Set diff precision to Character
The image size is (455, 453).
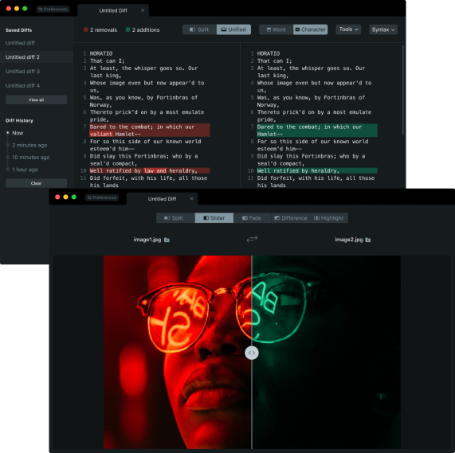point(311,29)
